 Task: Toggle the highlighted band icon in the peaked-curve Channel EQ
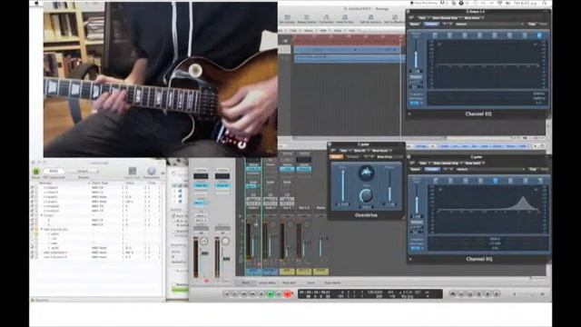tap(495, 181)
